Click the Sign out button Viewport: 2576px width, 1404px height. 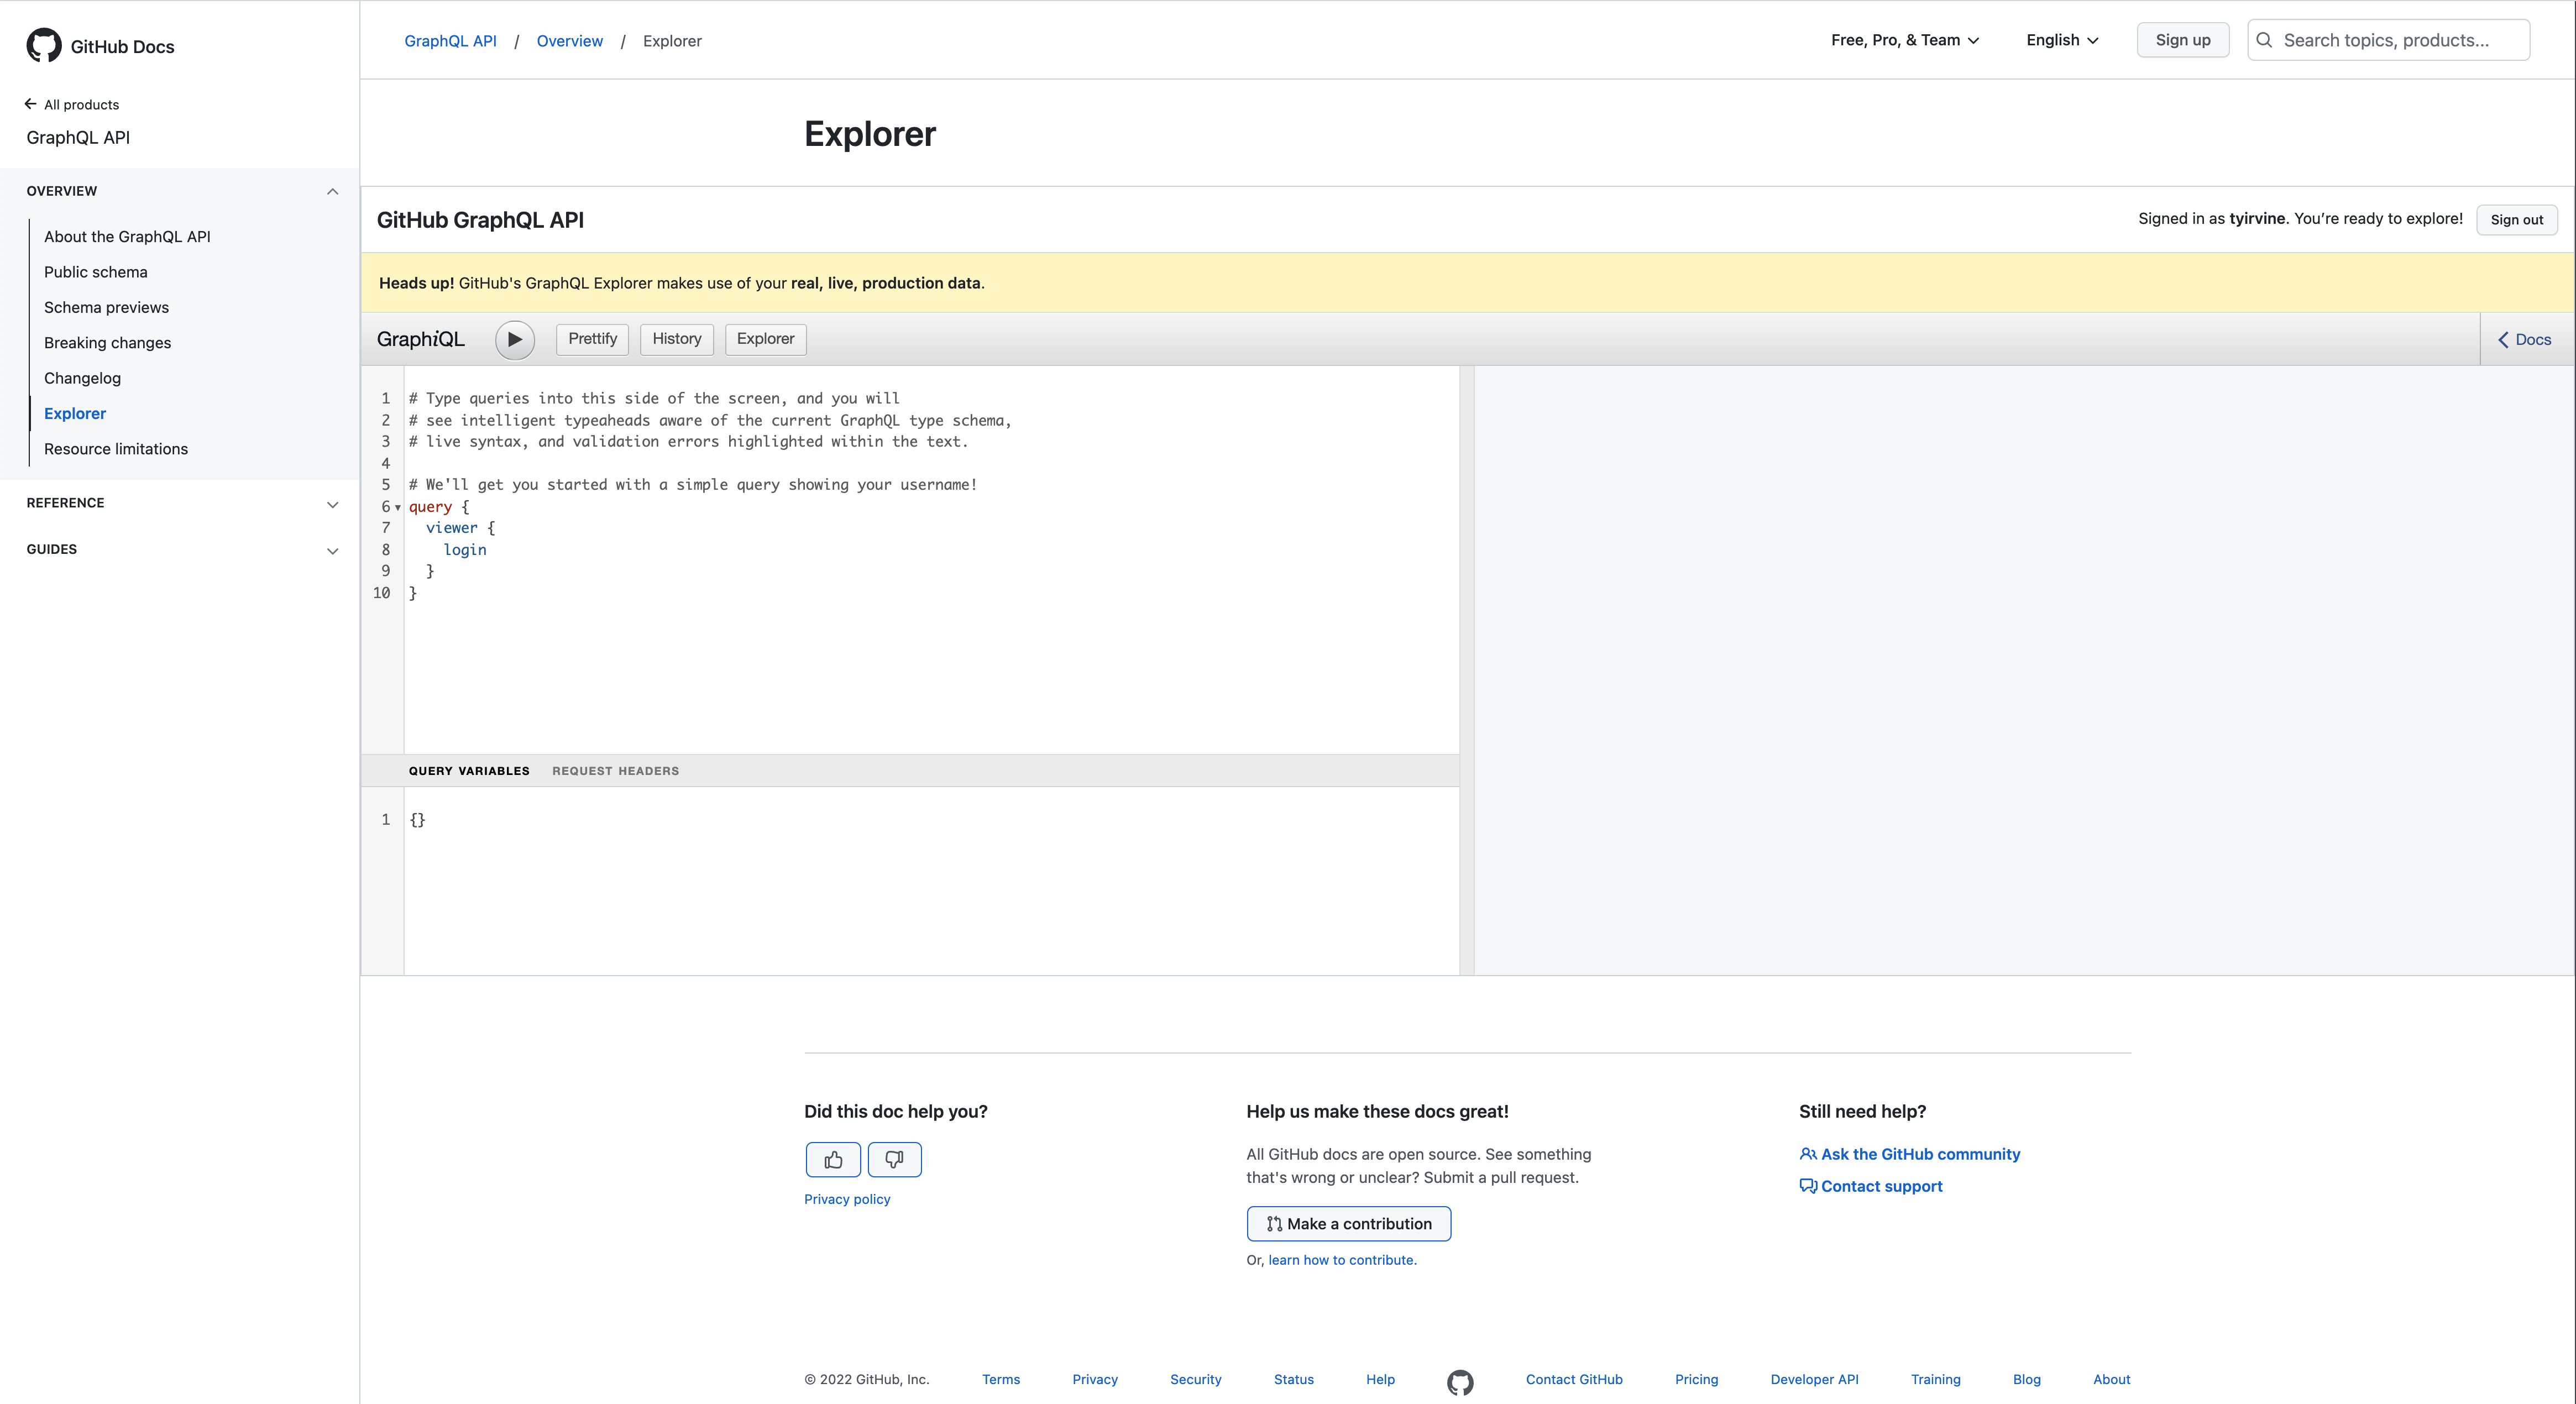[2516, 220]
